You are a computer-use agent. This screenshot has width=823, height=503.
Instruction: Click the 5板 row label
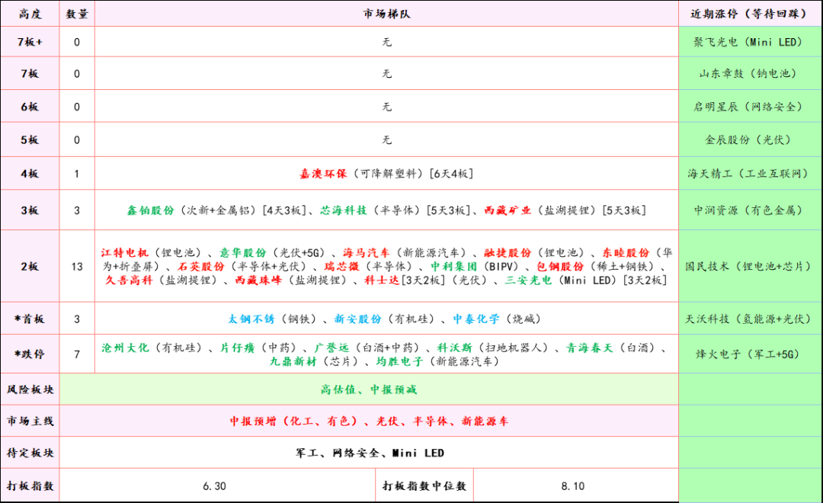30,139
